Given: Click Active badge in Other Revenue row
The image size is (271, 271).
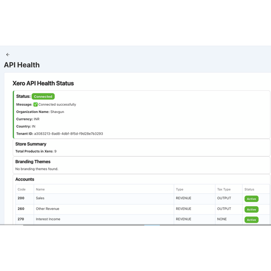Looking at the screenshot, I should tap(251, 209).
